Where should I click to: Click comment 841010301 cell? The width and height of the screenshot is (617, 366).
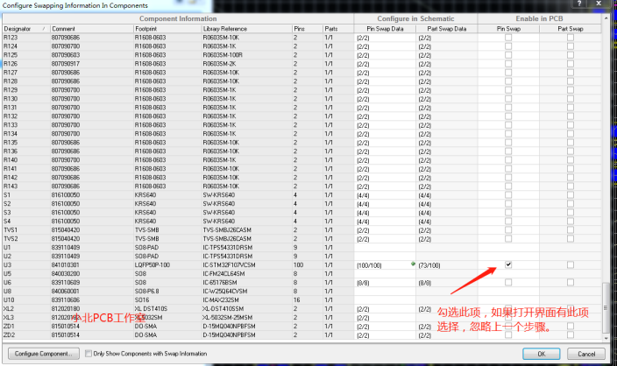click(x=92, y=265)
